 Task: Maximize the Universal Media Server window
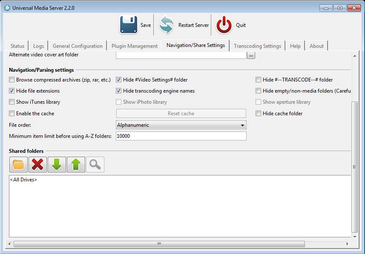[340, 8]
